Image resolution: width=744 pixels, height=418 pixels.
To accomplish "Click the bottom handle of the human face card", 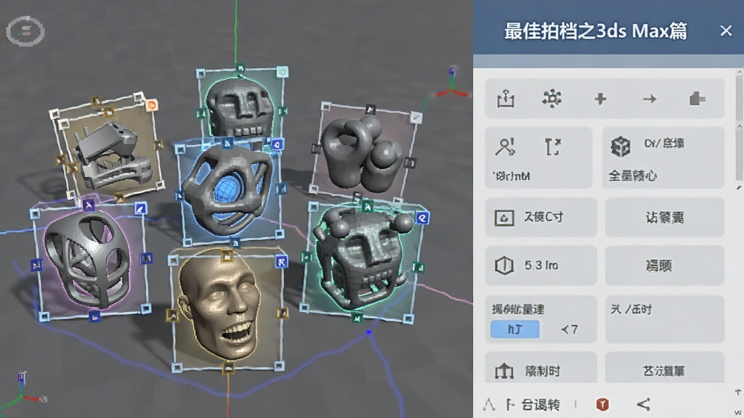I will (228, 367).
